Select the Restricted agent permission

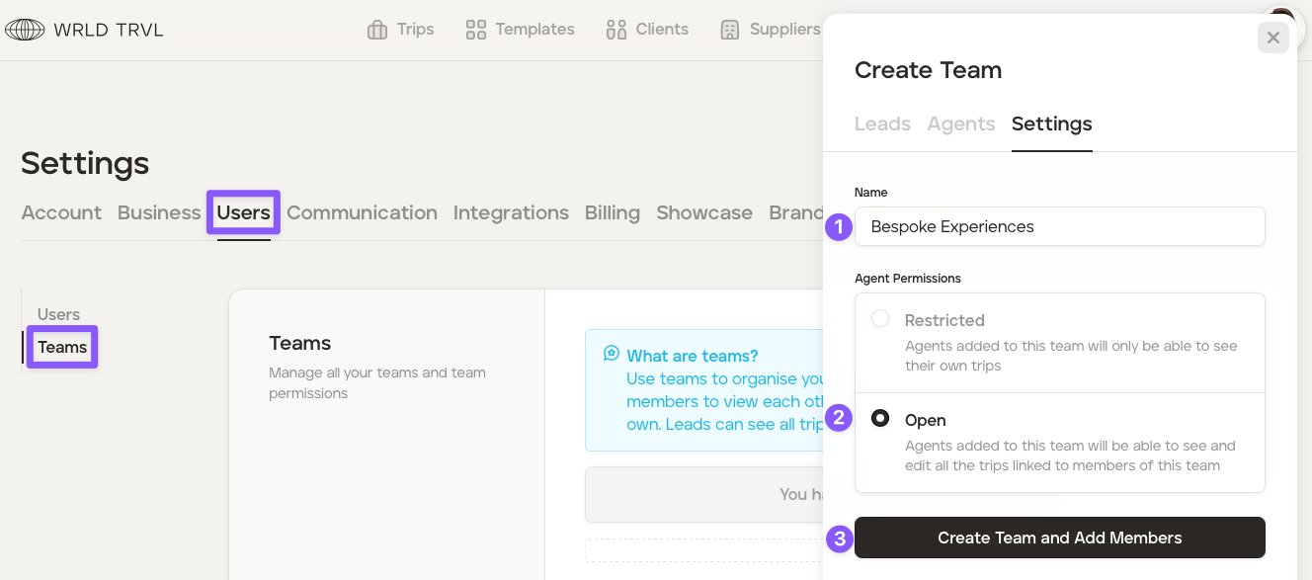pyautogui.click(x=880, y=319)
